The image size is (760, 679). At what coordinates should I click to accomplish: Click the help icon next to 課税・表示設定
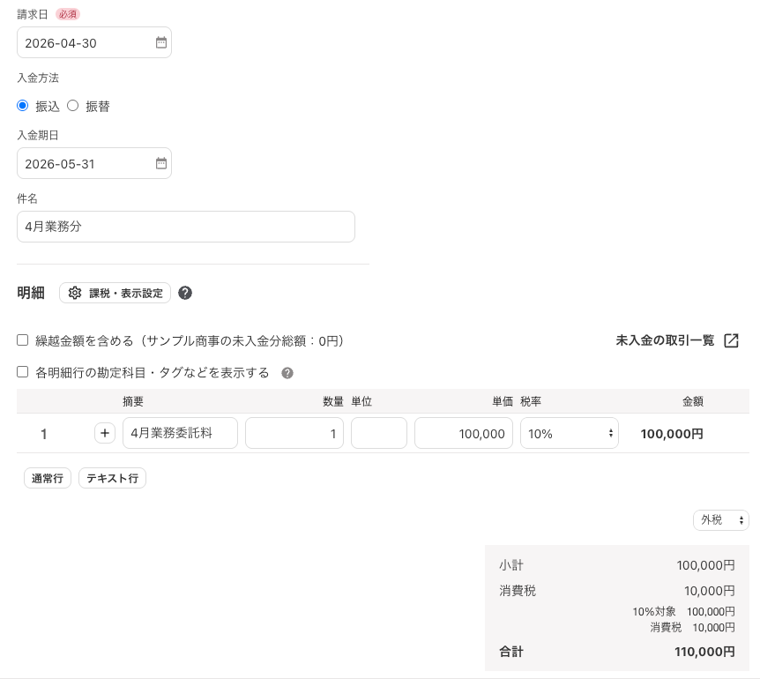tap(185, 293)
